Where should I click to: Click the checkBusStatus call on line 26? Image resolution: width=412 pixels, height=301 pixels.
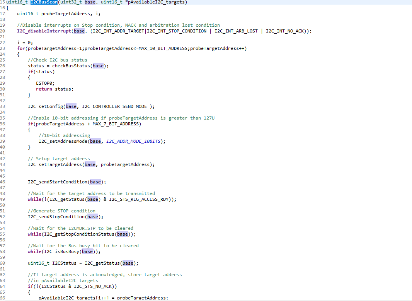pos(71,66)
